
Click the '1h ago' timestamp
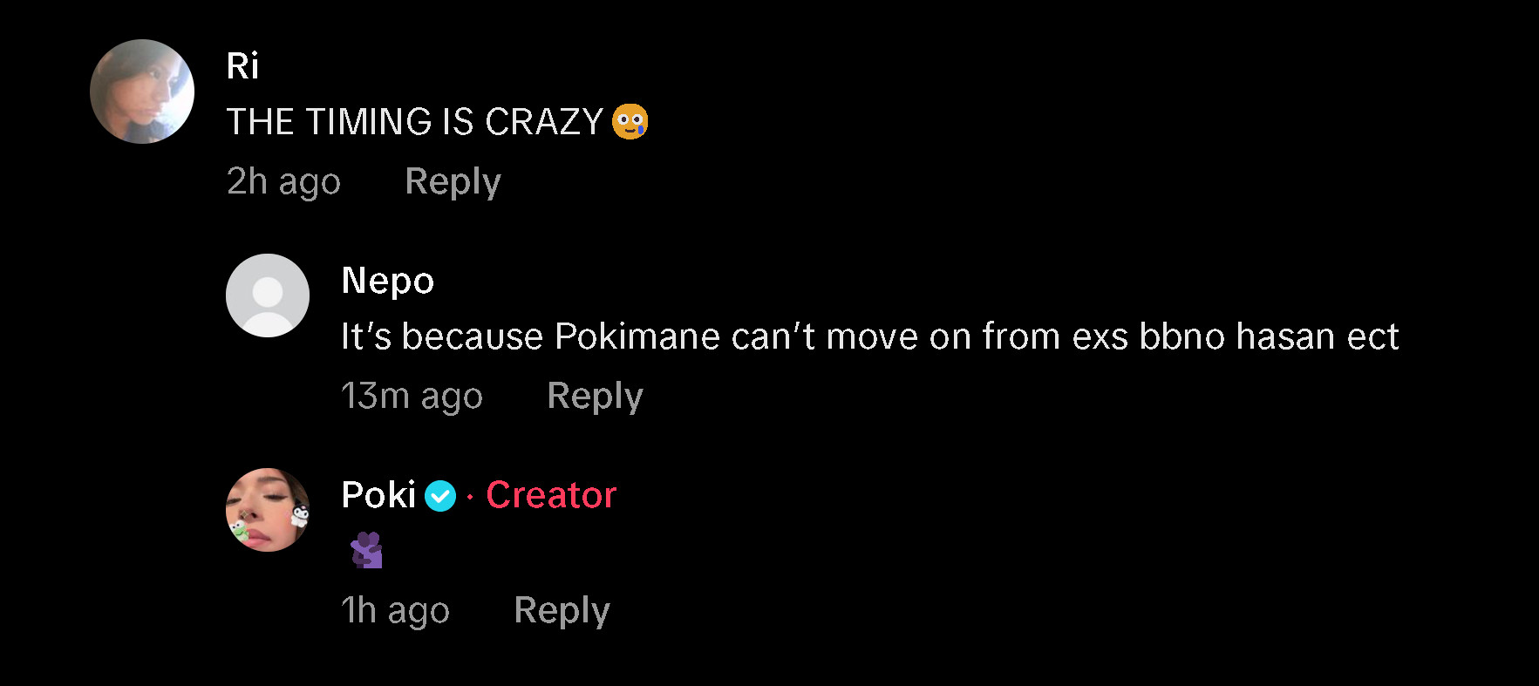(x=395, y=611)
